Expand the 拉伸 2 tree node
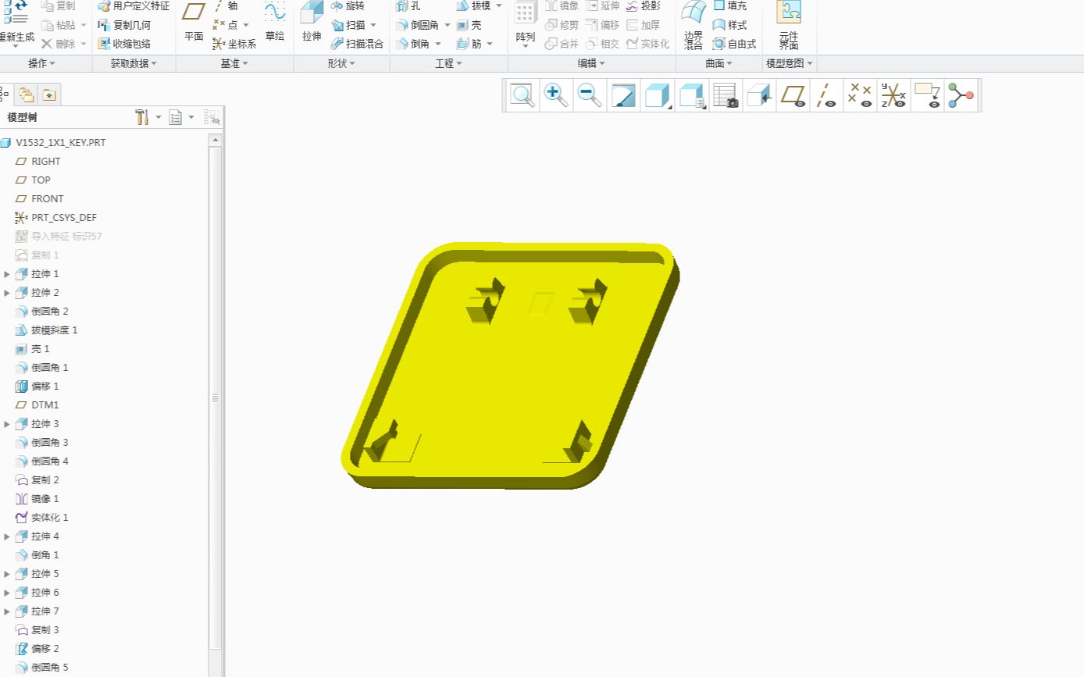Image resolution: width=1084 pixels, height=677 pixels. pyautogui.click(x=7, y=292)
